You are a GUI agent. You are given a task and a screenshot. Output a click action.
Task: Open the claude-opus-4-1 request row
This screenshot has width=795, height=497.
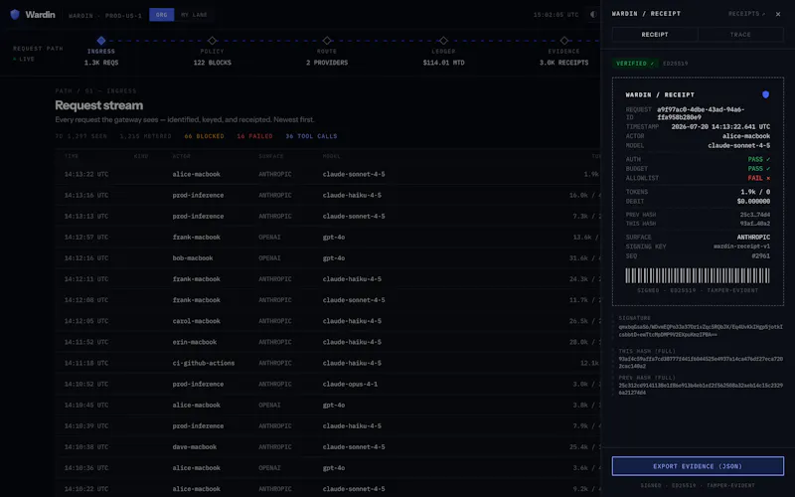tap(328, 384)
